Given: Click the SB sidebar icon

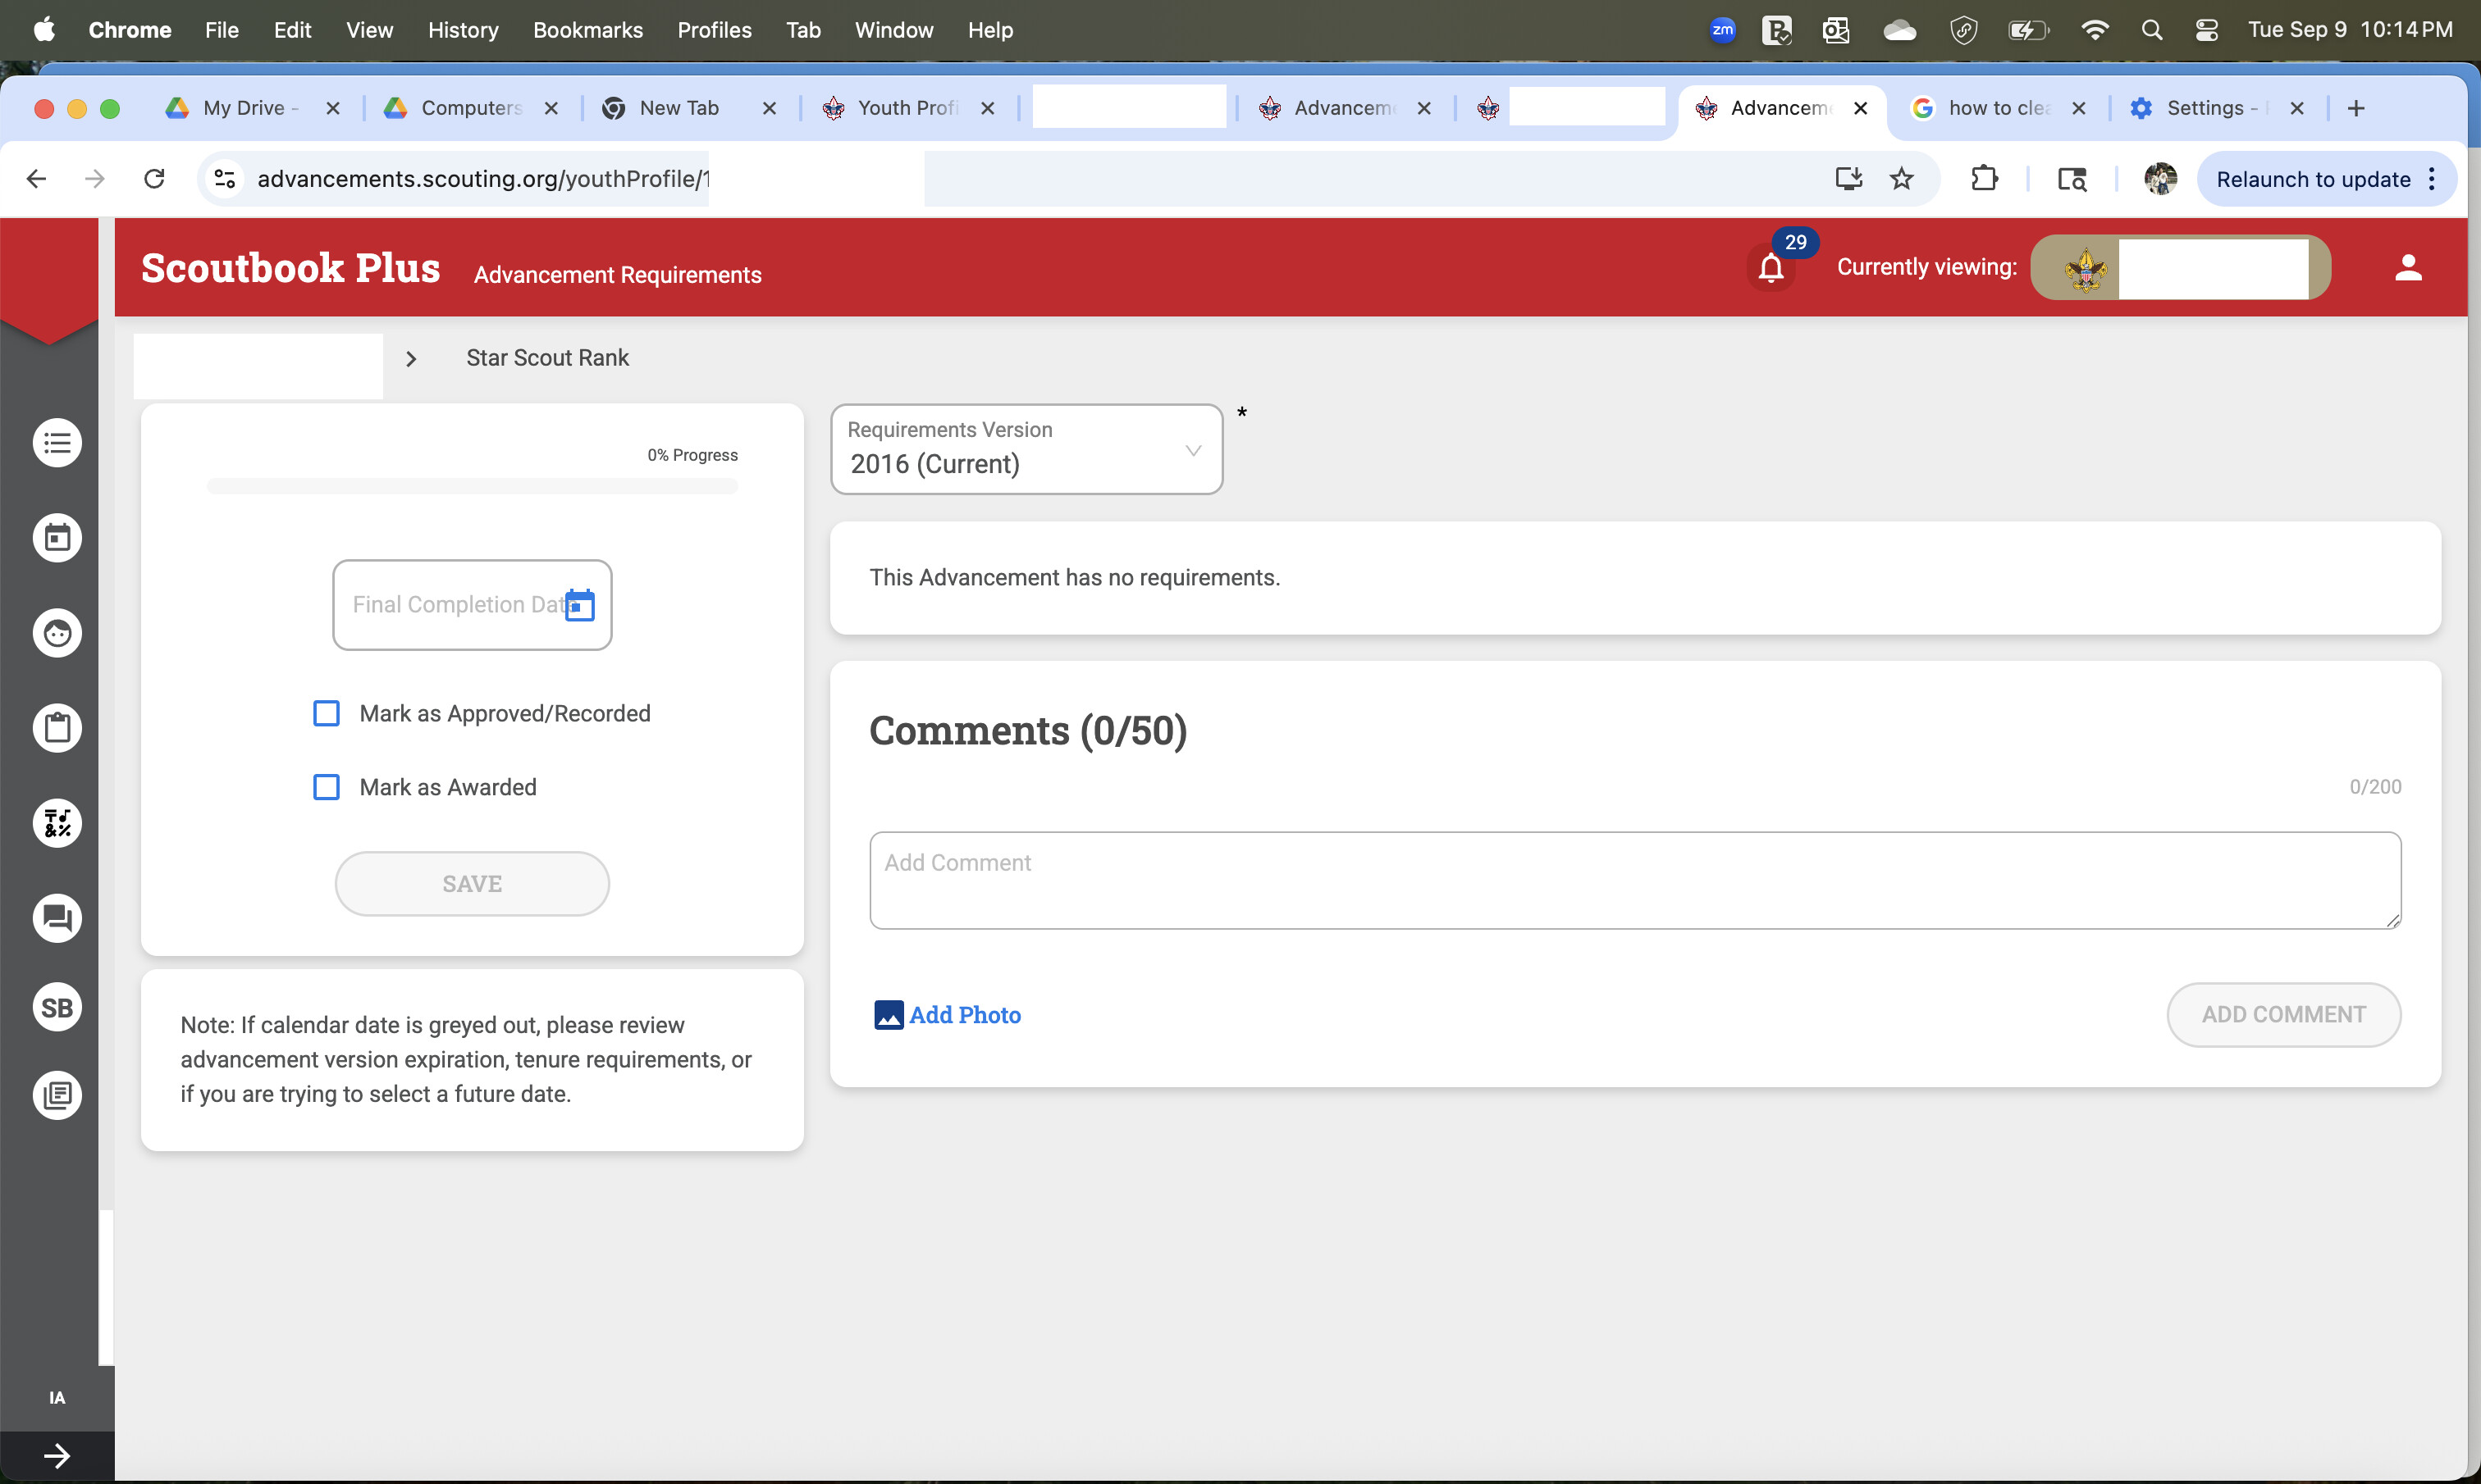Looking at the screenshot, I should (57, 1007).
